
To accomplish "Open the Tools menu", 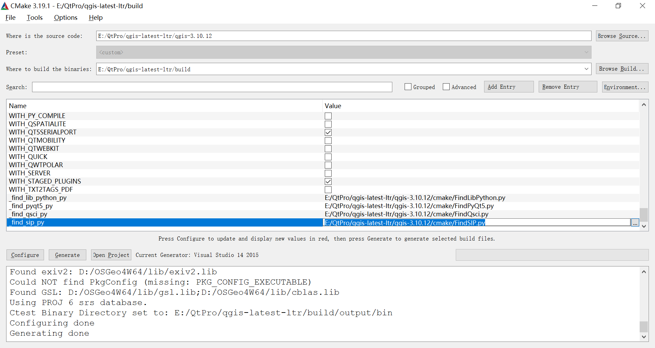I will coord(34,17).
